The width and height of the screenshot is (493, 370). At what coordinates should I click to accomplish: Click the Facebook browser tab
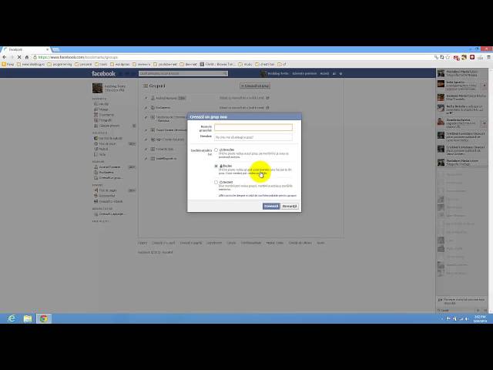pyautogui.click(x=25, y=49)
